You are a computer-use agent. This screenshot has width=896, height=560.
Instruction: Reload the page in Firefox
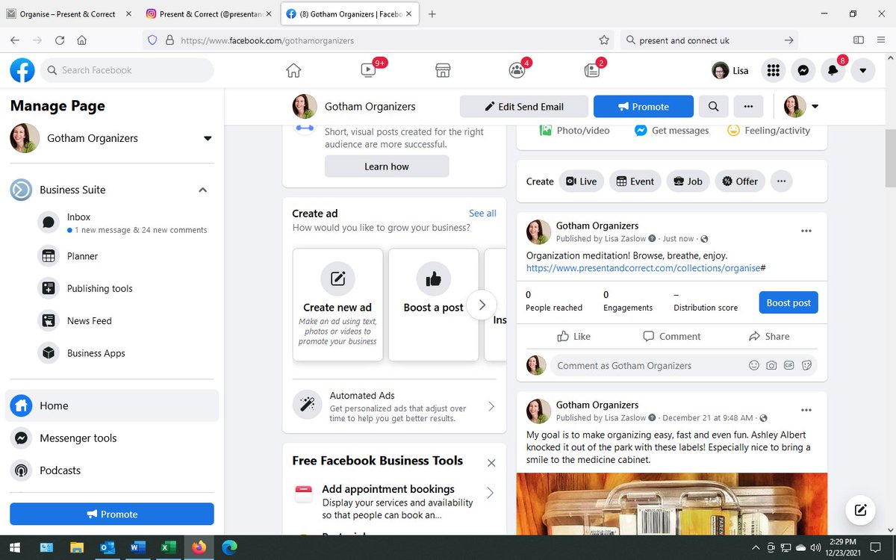60,40
